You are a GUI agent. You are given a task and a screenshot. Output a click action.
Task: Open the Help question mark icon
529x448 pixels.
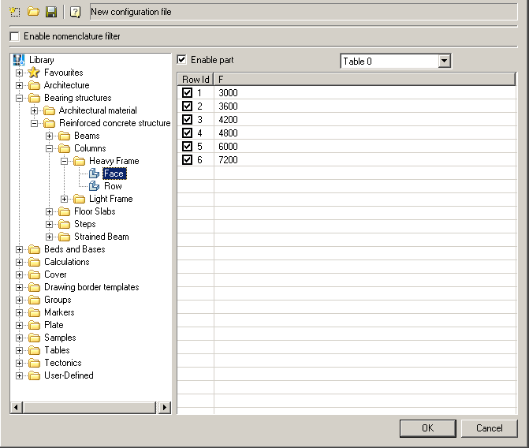pos(75,12)
